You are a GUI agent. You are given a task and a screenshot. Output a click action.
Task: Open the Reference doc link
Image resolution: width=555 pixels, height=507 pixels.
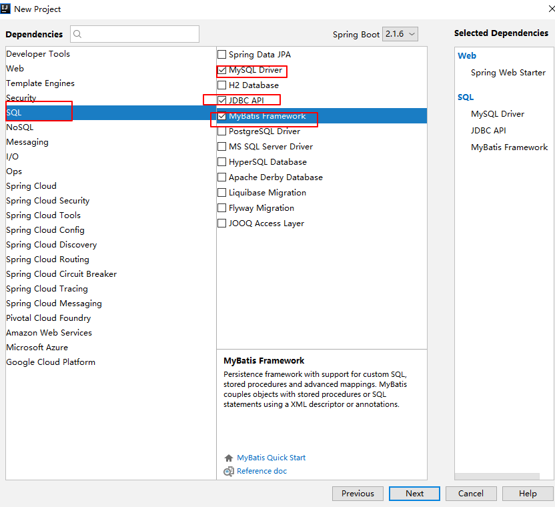[262, 471]
